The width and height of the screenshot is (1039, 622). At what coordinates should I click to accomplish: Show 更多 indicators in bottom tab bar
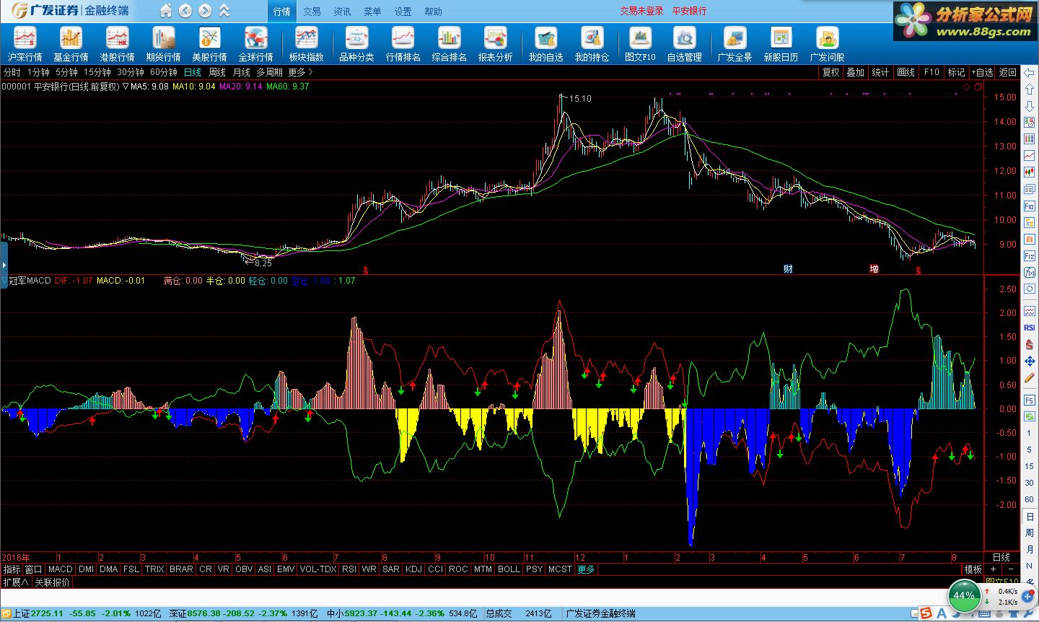coord(587,569)
